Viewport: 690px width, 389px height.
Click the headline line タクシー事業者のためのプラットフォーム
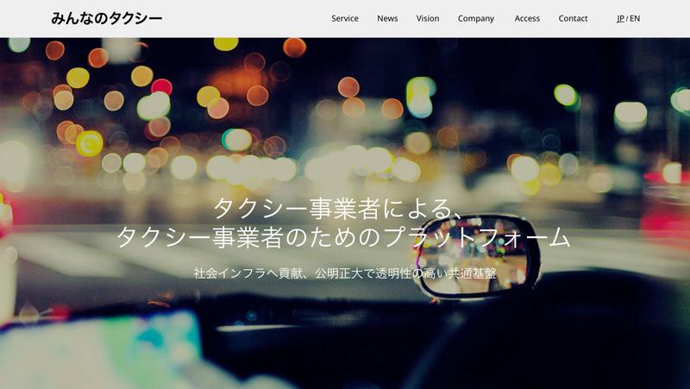(x=343, y=237)
